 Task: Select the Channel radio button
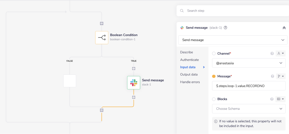(214, 53)
